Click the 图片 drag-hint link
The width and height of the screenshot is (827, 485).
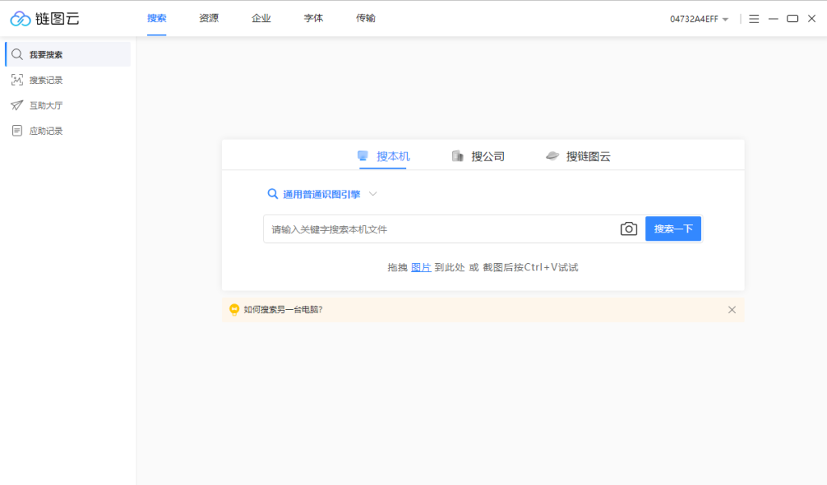tap(421, 266)
